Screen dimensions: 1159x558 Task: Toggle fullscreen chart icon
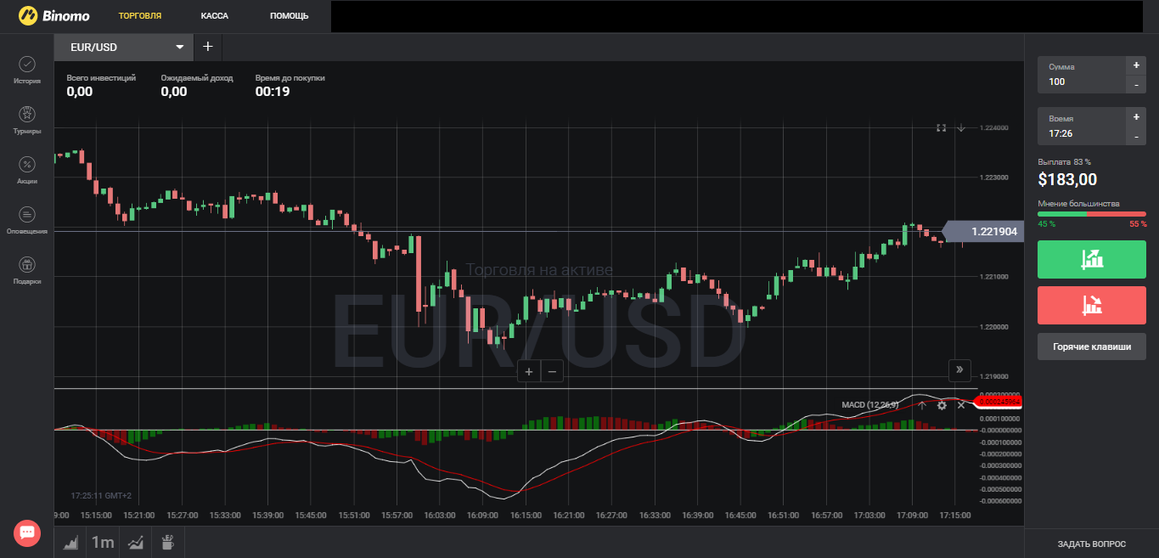pos(941,127)
